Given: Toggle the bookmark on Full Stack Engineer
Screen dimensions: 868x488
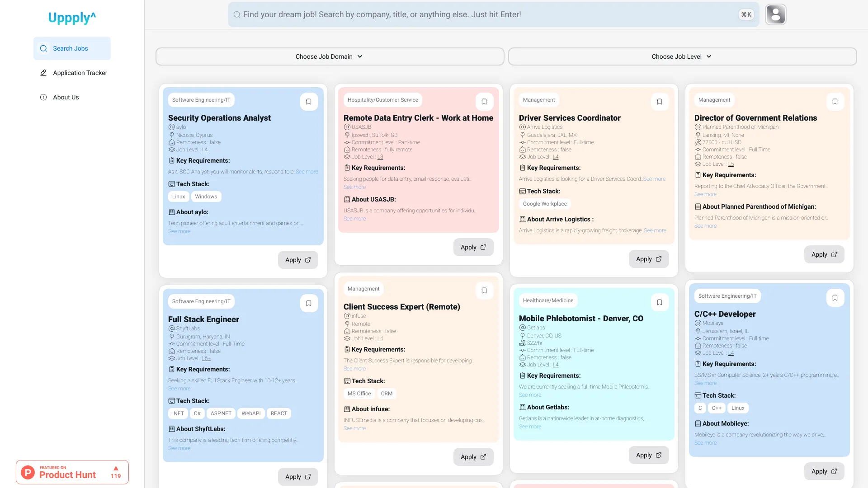Looking at the screenshot, I should [309, 303].
